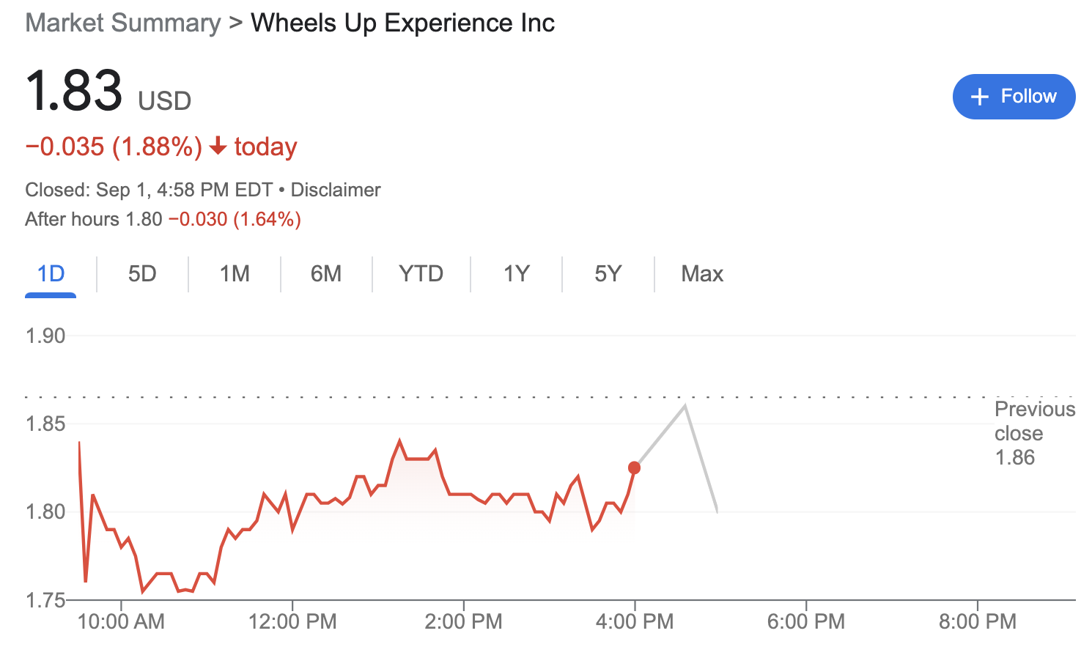Select the Wheels Up Experience Inc title
Screen dimensions: 1092x658
[402, 23]
